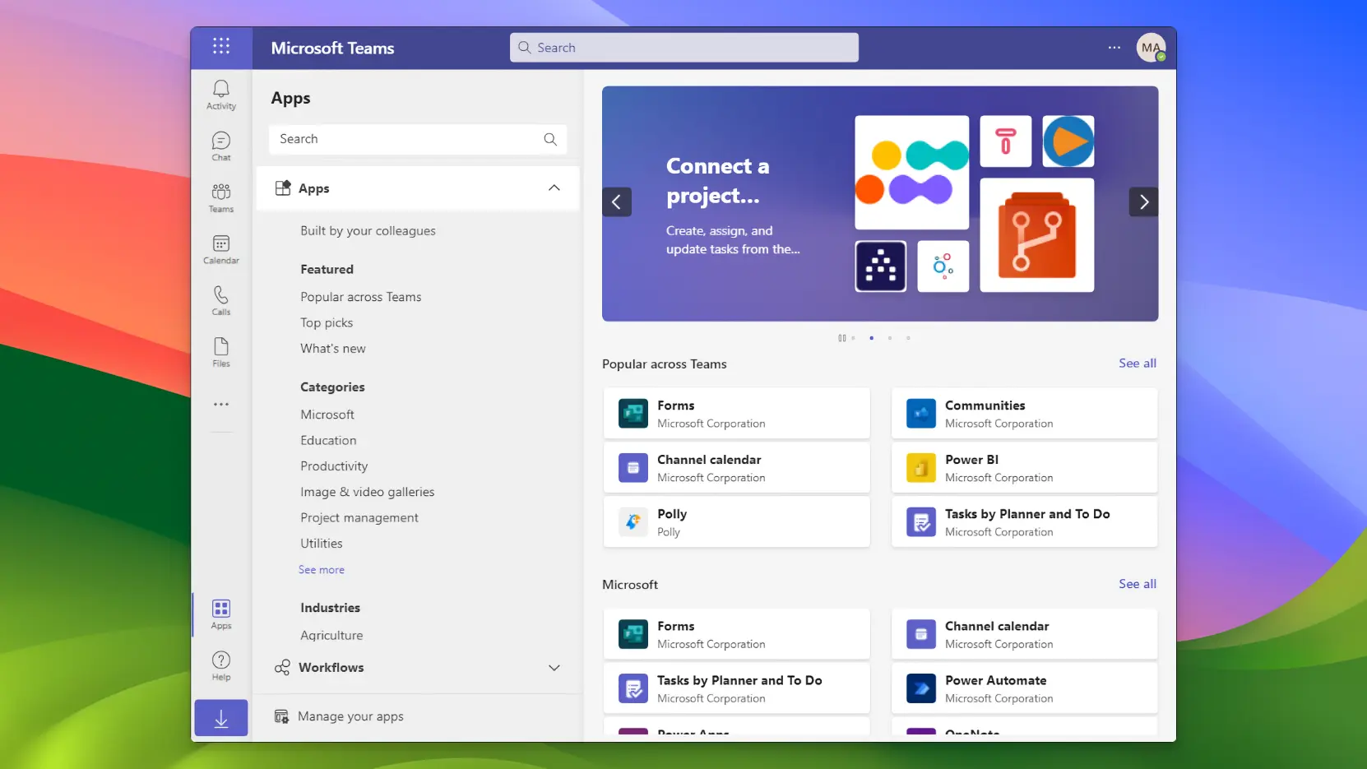This screenshot has height=769, width=1367.
Task: Open the Calls icon
Action: tap(220, 299)
